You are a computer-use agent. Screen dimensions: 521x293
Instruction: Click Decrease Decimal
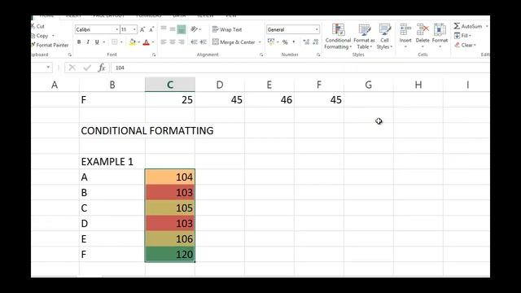coord(316,42)
